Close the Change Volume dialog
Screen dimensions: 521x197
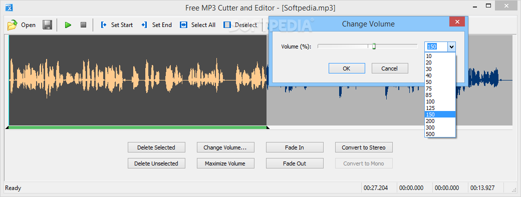[x=457, y=22]
